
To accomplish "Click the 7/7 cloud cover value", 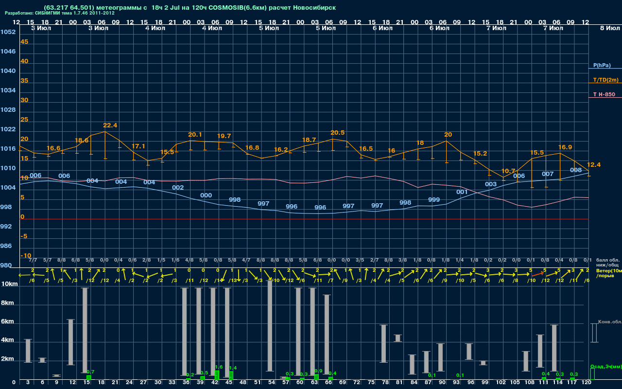I will pyautogui.click(x=33, y=261).
